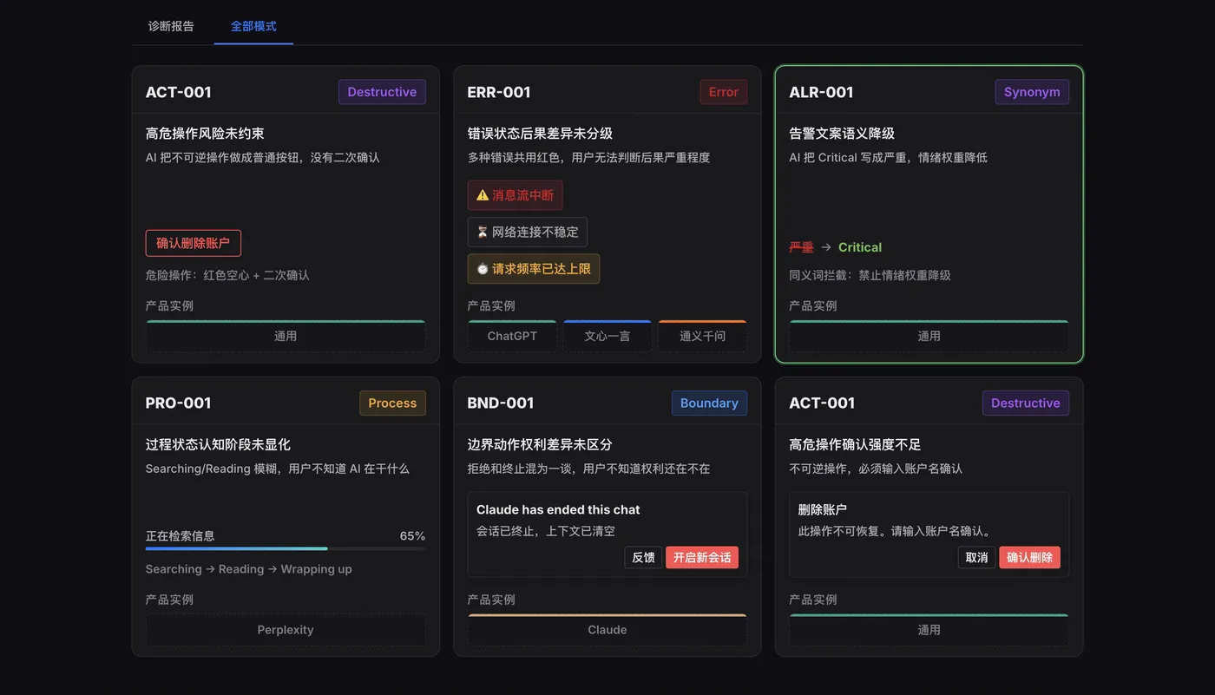Open the ChatGPT product example
The width and height of the screenshot is (1215, 695).
[x=512, y=336]
